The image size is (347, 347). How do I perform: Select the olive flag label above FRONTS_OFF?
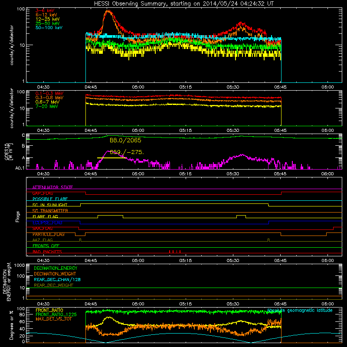pos(43,240)
